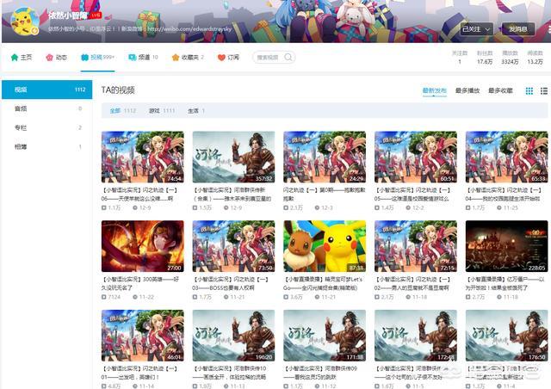Click the 发消息 button
Image resolution: width=551 pixels, height=389 pixels.
518,29
